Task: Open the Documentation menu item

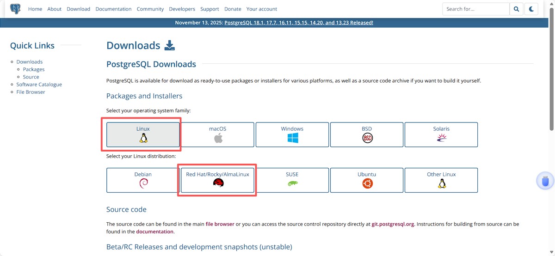Action: (113, 9)
